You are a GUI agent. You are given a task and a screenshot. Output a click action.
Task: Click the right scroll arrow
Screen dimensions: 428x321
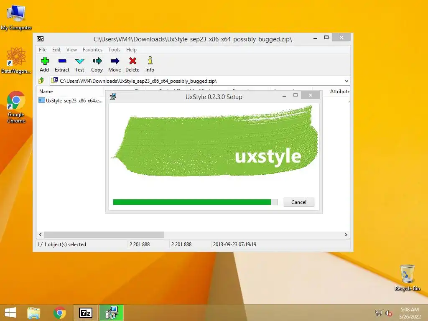[346, 235]
